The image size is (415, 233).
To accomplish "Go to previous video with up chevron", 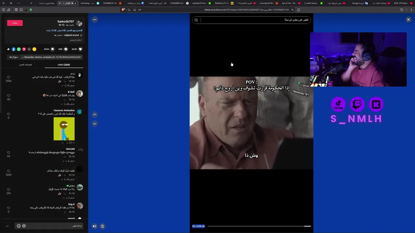I will (95, 115).
